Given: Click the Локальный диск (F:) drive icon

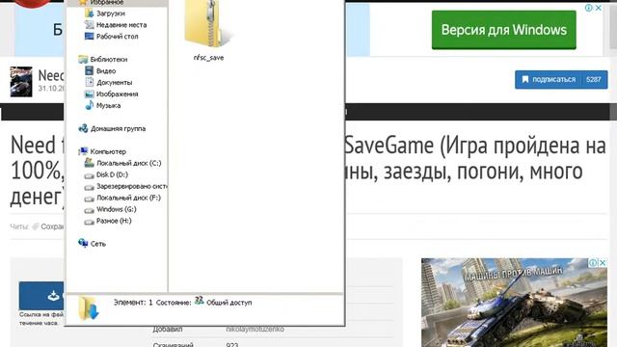Looking at the screenshot, I should tap(90, 199).
